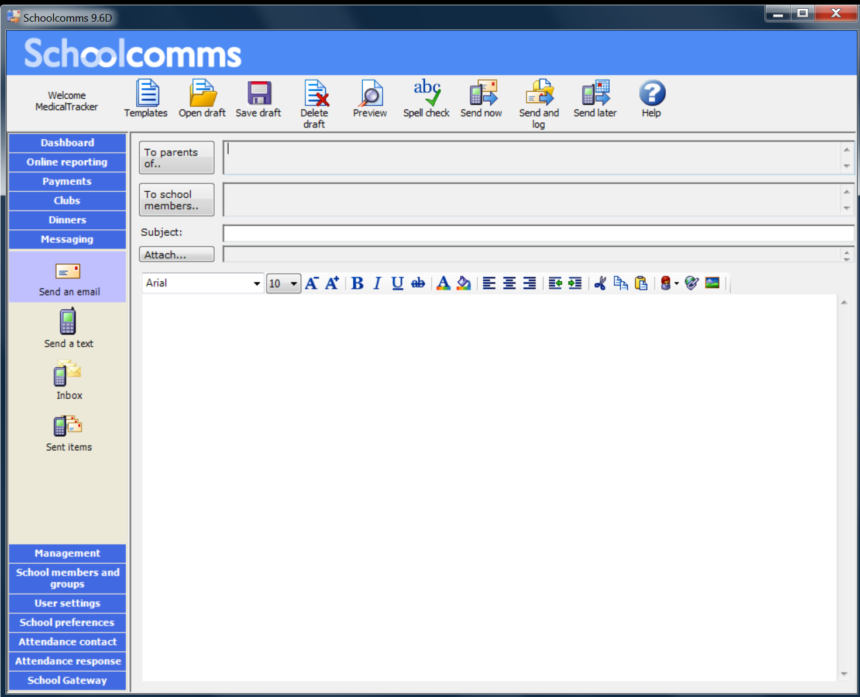Run Spell check on the message
This screenshot has height=697, width=860.
coord(426,98)
